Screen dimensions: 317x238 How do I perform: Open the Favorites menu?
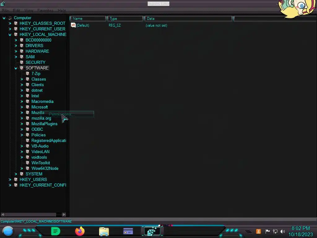point(45,11)
